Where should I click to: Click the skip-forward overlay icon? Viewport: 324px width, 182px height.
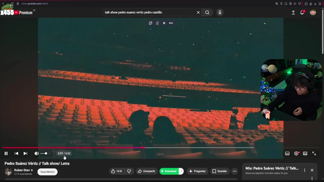164,23
